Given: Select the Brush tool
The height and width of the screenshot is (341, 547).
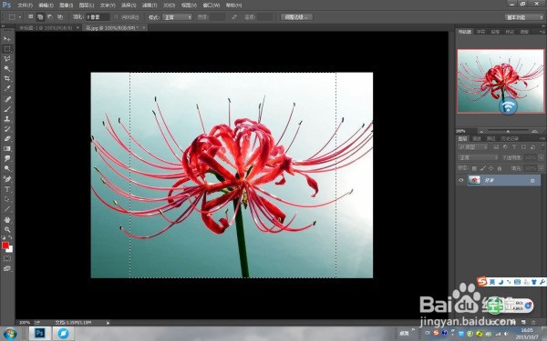Looking at the screenshot, I should click(7, 109).
